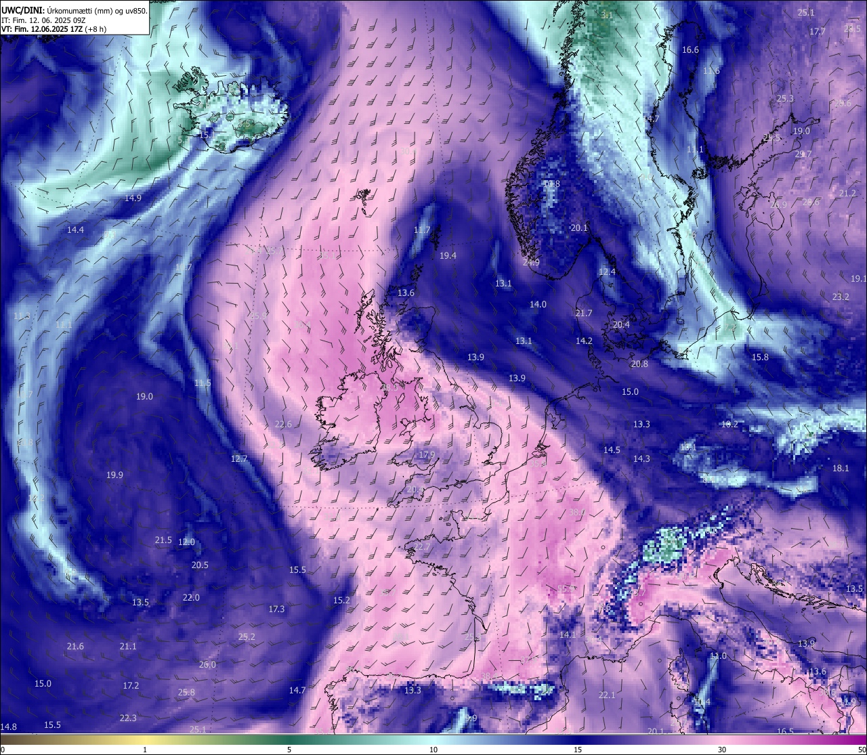Click the color scale tick label '30'

722,750
